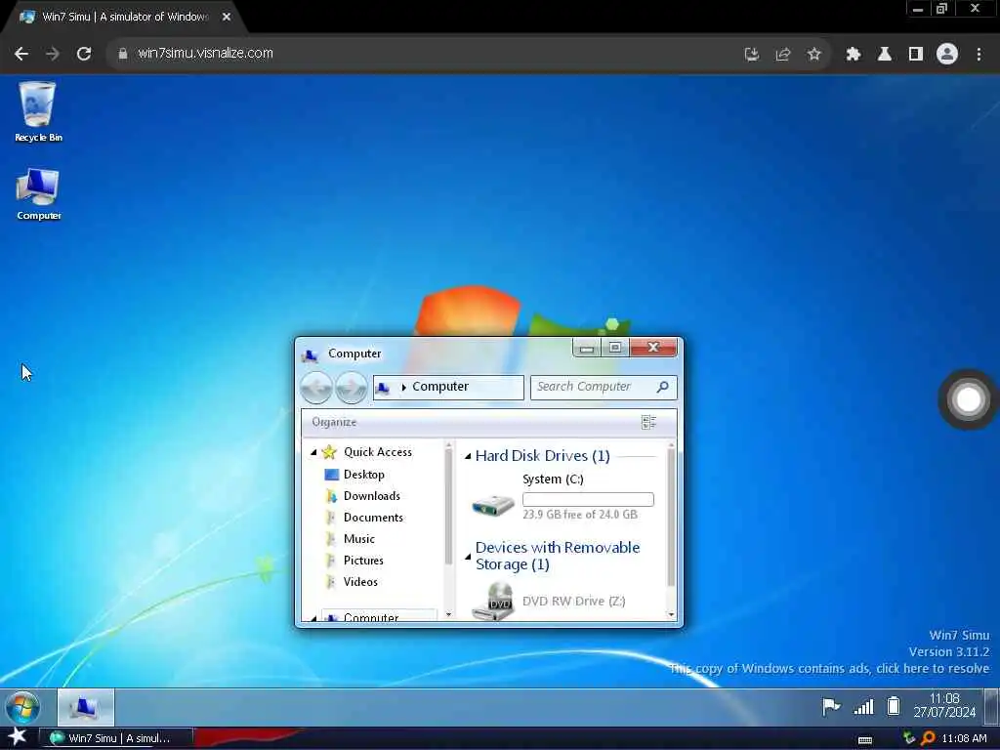Open Downloads in the navigation pane

(x=372, y=496)
